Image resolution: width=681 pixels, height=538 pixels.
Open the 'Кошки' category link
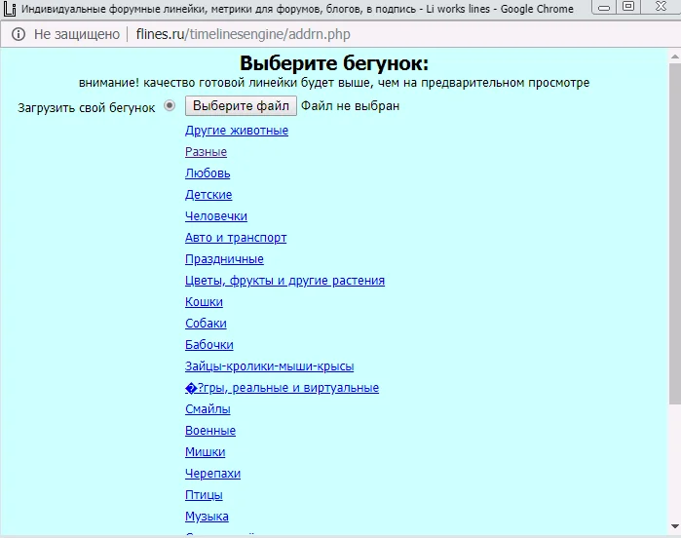tap(204, 302)
